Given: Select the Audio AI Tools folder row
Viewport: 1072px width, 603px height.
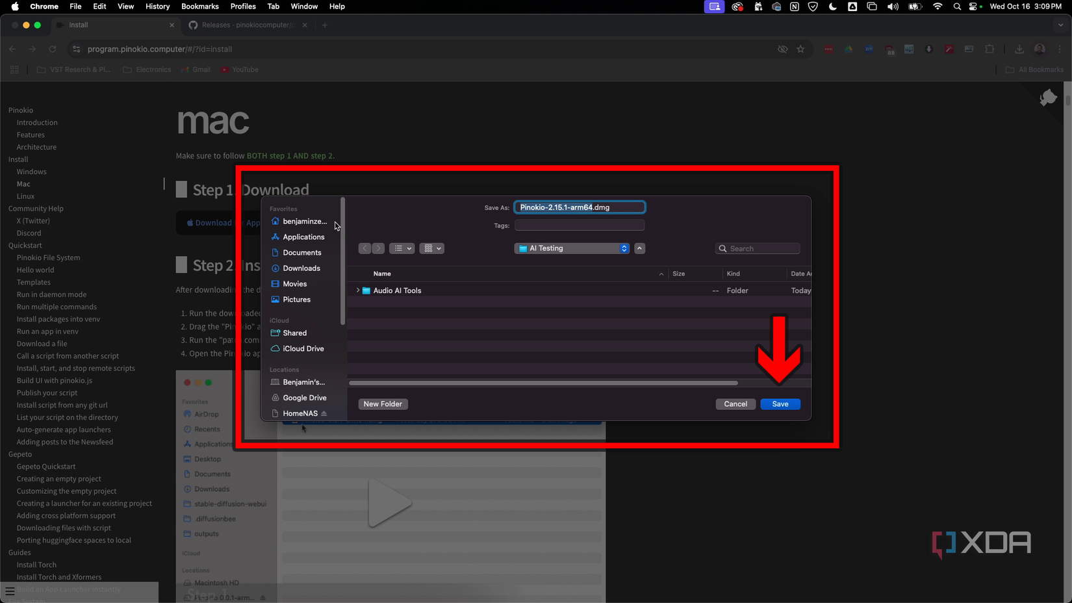Looking at the screenshot, I should point(580,290).
